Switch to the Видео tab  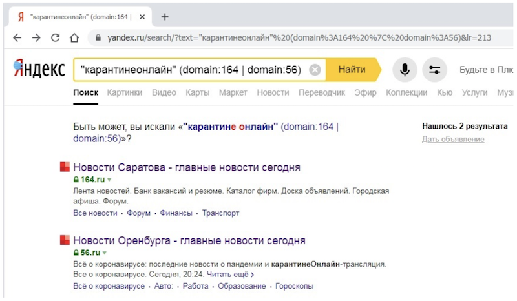pos(164,92)
